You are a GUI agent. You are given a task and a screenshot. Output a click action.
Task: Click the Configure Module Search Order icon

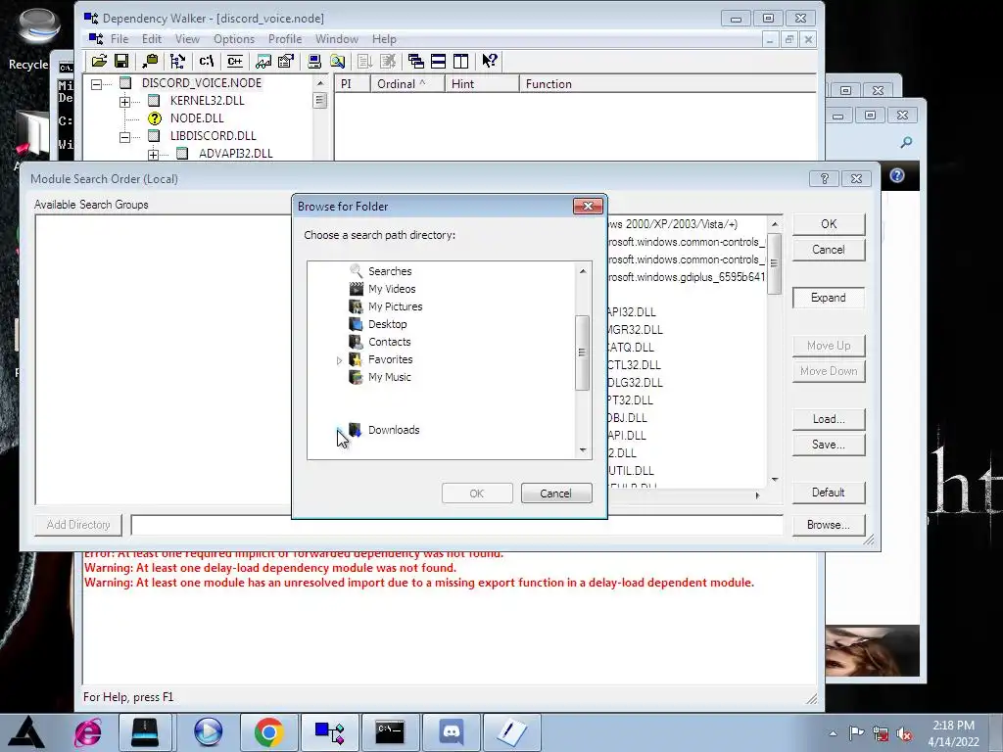click(337, 62)
